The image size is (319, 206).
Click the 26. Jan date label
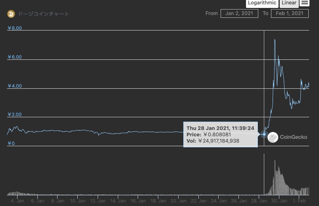(x=239, y=201)
